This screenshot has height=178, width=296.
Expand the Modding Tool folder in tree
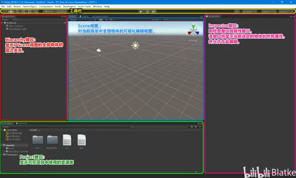click(4, 151)
